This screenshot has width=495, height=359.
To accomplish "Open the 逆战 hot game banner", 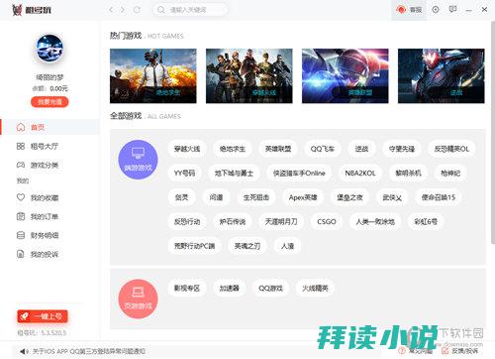I will [x=442, y=76].
